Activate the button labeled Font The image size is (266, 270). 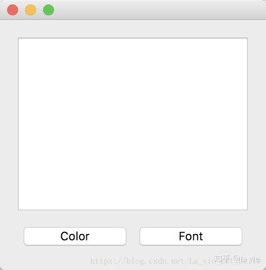(191, 236)
